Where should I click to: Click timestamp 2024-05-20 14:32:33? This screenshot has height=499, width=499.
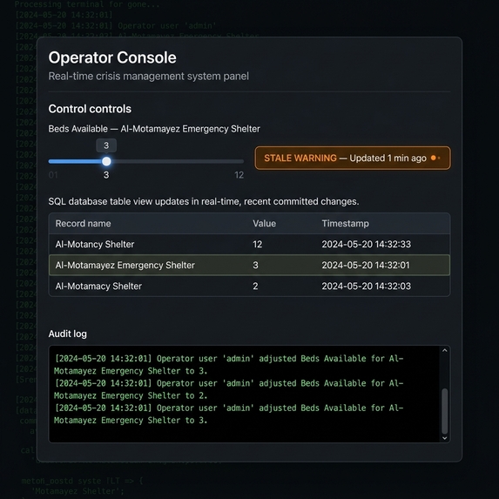(x=367, y=244)
